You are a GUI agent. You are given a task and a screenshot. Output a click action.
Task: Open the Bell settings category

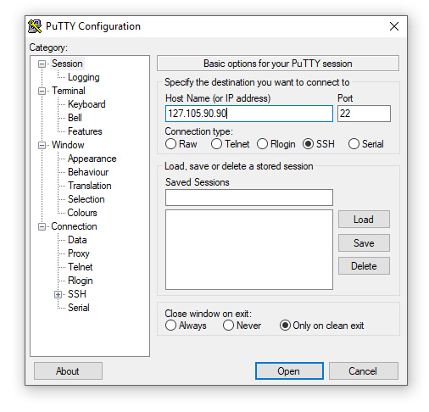(x=75, y=118)
